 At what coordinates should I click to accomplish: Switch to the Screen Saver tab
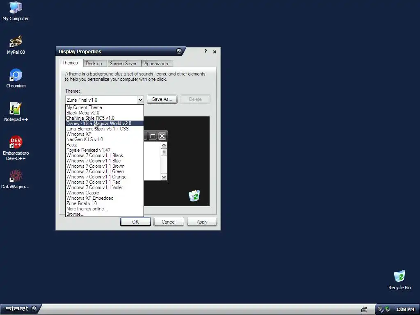[123, 64]
